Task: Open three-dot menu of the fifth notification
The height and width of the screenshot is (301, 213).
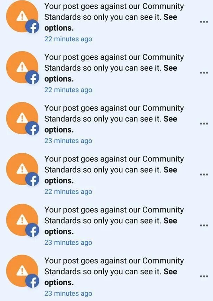Action: point(204,225)
